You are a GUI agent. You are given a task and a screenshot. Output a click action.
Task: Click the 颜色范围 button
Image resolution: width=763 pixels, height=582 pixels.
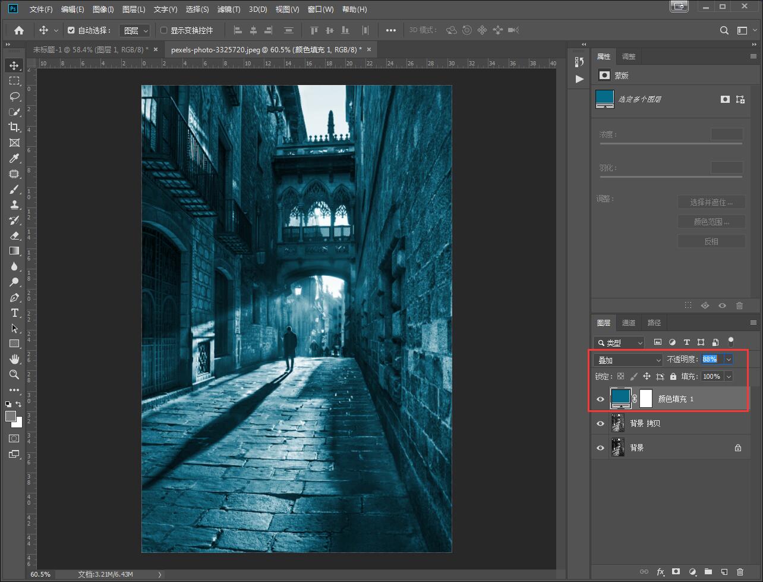tap(711, 222)
